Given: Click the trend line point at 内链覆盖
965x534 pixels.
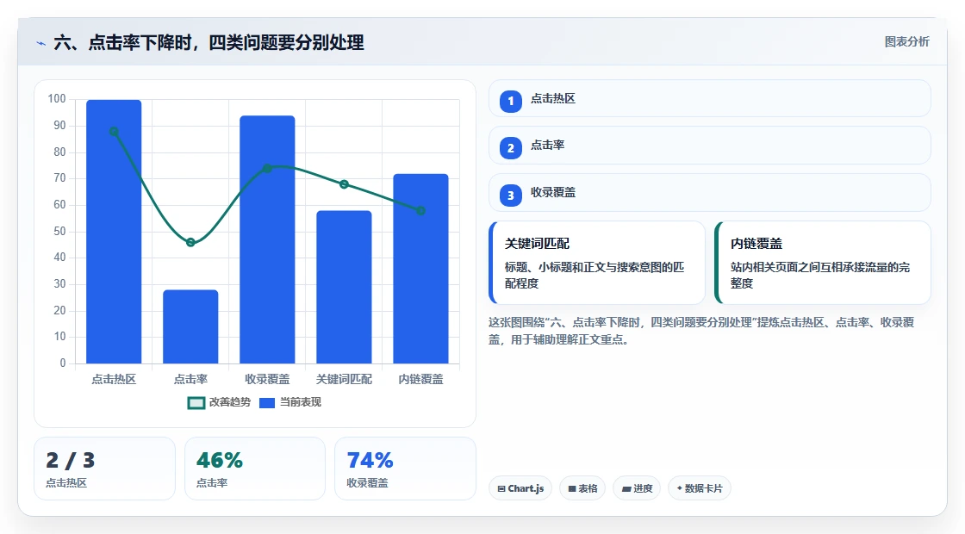Looking at the screenshot, I should pyautogui.click(x=421, y=211).
